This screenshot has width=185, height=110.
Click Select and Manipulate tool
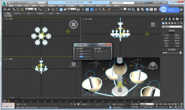tap(83, 9)
